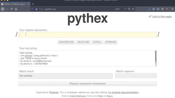Viewport: 175px width, 98px height.
Task: Click the test string resize handle corner
Action: (x=156, y=66)
